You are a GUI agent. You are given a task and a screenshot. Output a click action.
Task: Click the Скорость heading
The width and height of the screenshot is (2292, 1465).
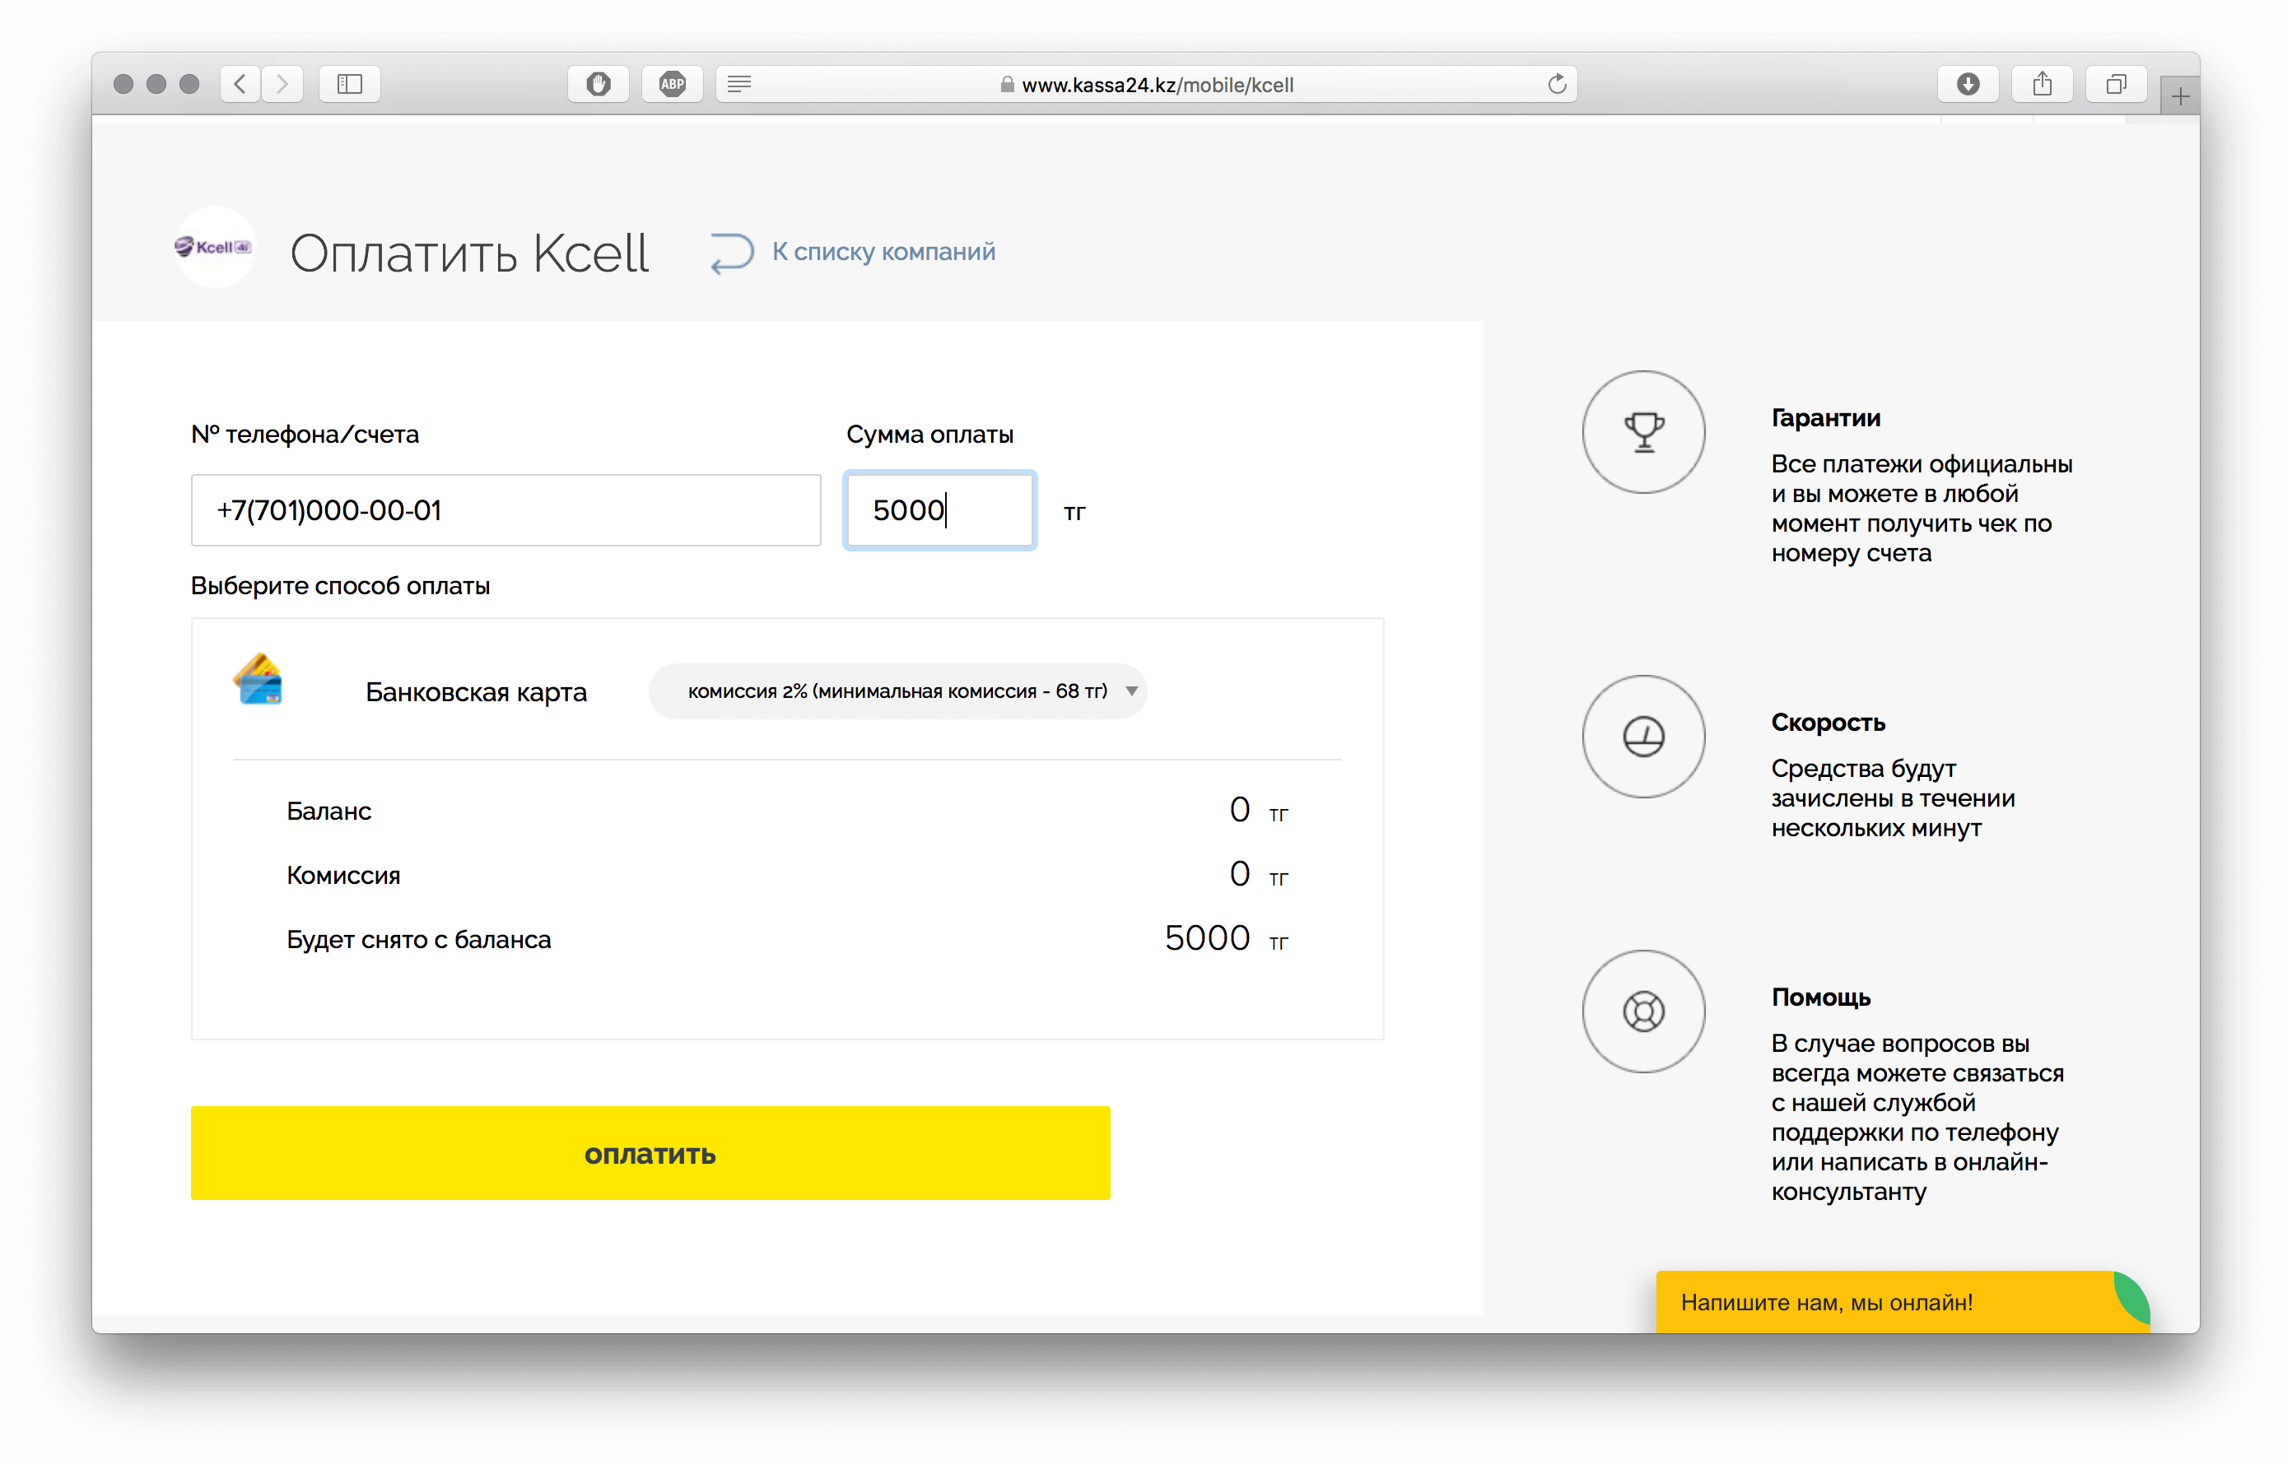click(x=1828, y=722)
